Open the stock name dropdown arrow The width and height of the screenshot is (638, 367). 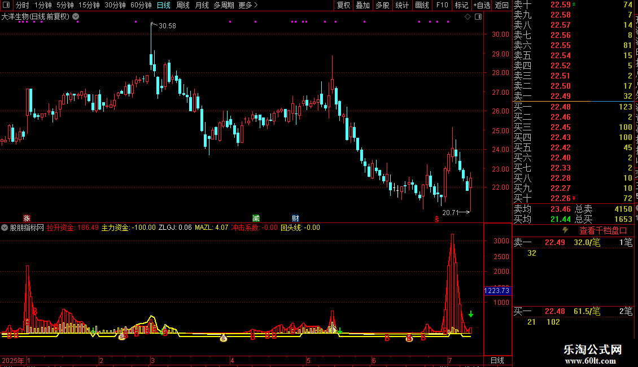click(76, 17)
